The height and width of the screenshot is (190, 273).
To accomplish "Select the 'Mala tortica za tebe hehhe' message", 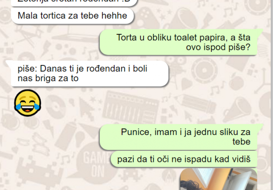I will coord(72,16).
